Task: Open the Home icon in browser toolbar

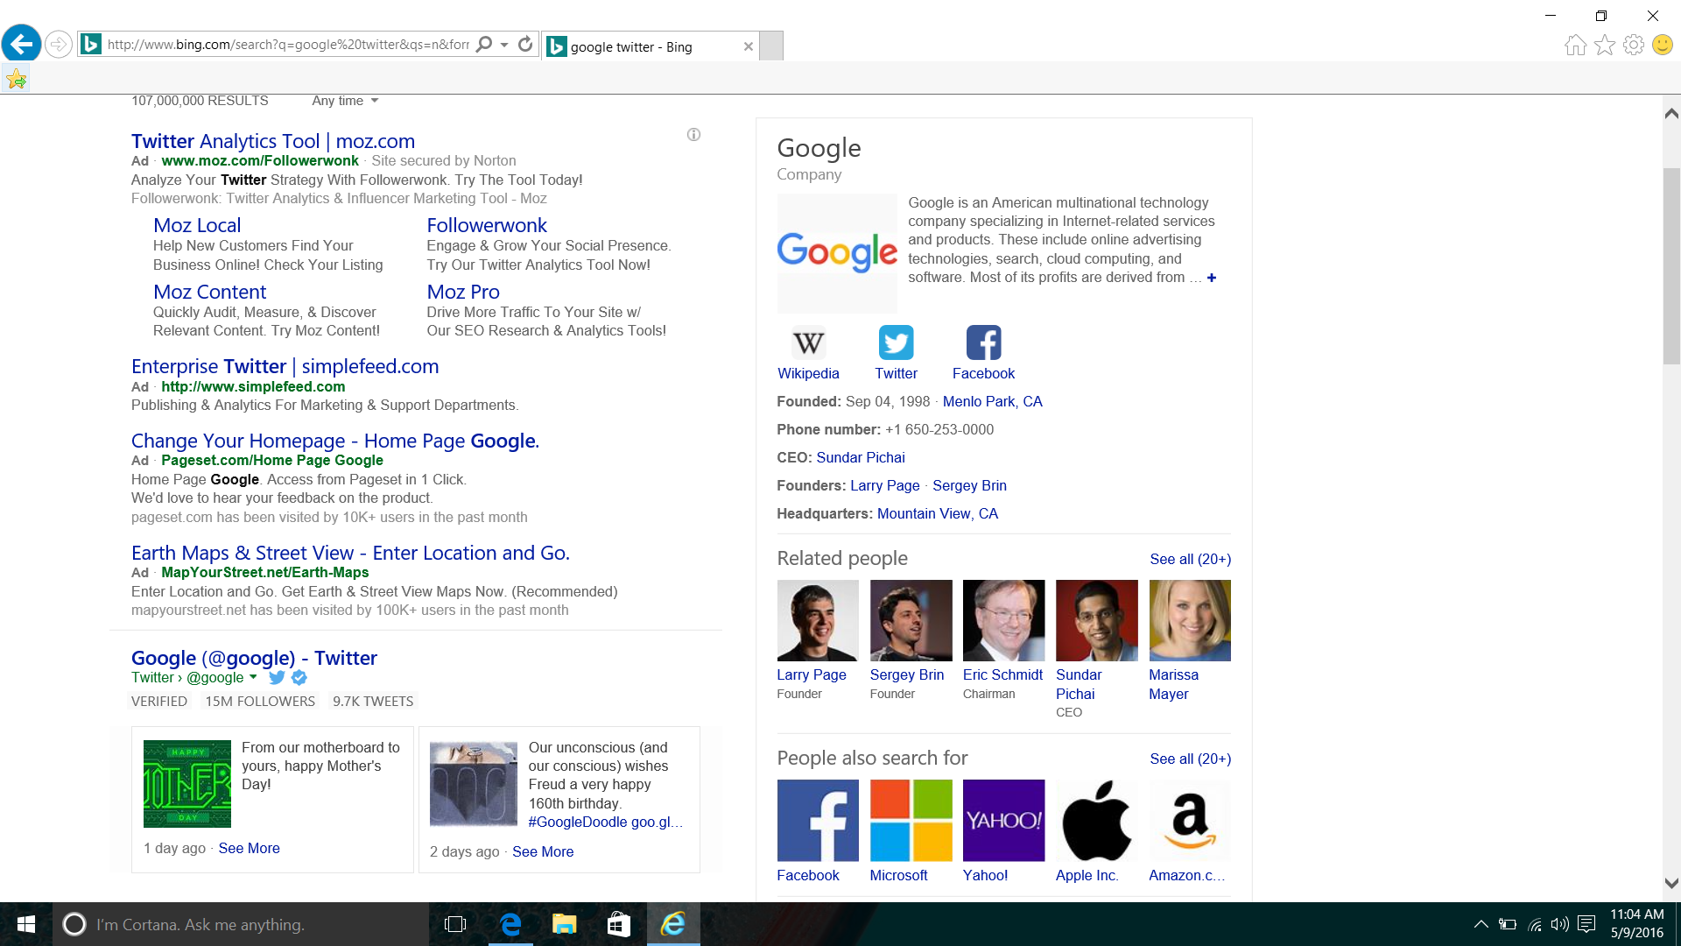Action: tap(1575, 45)
